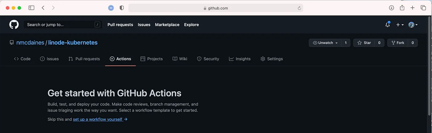Reload page using address bar icon

pos(299,8)
